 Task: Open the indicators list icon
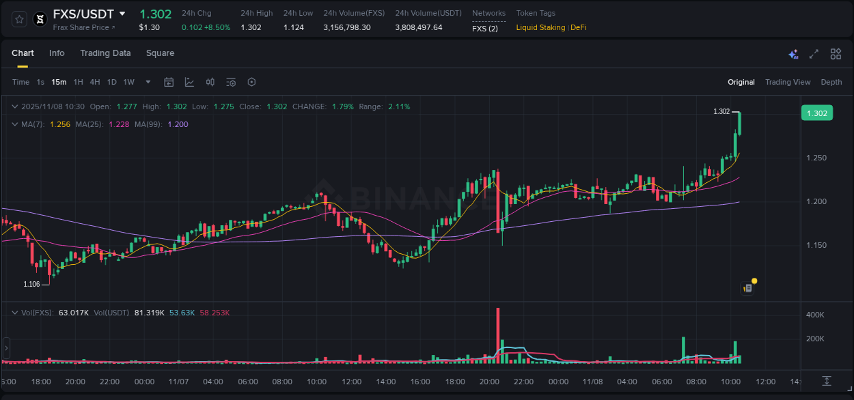[x=230, y=81]
